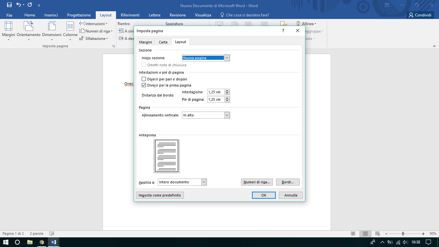
Task: Open the Riferimenti ribbon tab
Action: (x=130, y=15)
